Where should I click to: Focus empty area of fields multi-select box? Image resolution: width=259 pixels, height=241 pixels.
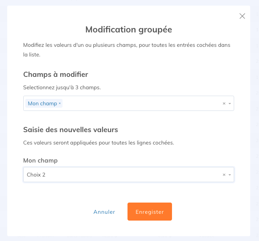coord(140,103)
